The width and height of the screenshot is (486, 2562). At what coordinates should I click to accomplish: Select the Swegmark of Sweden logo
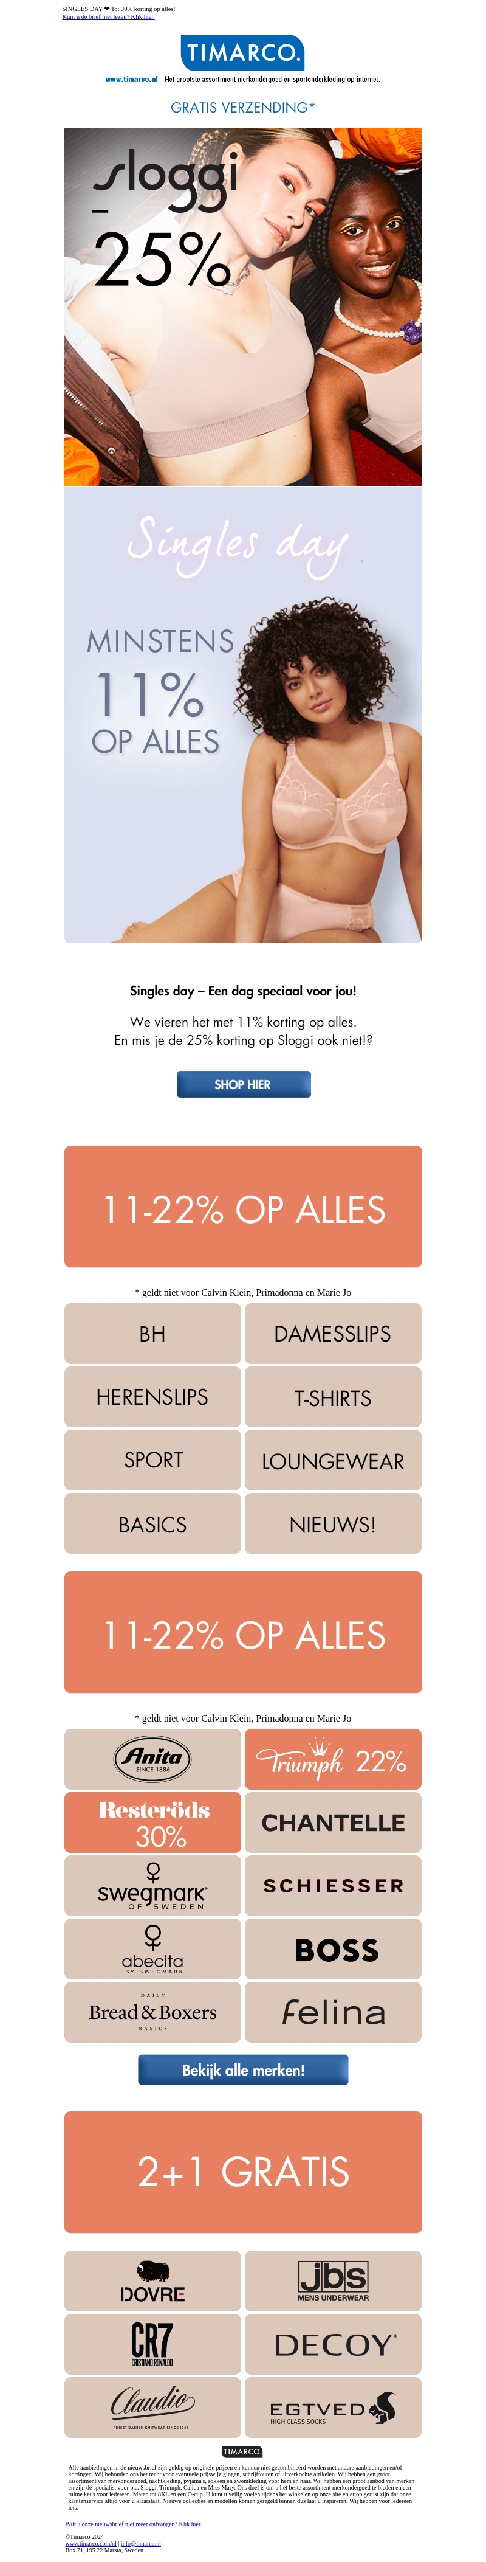[x=152, y=1886]
